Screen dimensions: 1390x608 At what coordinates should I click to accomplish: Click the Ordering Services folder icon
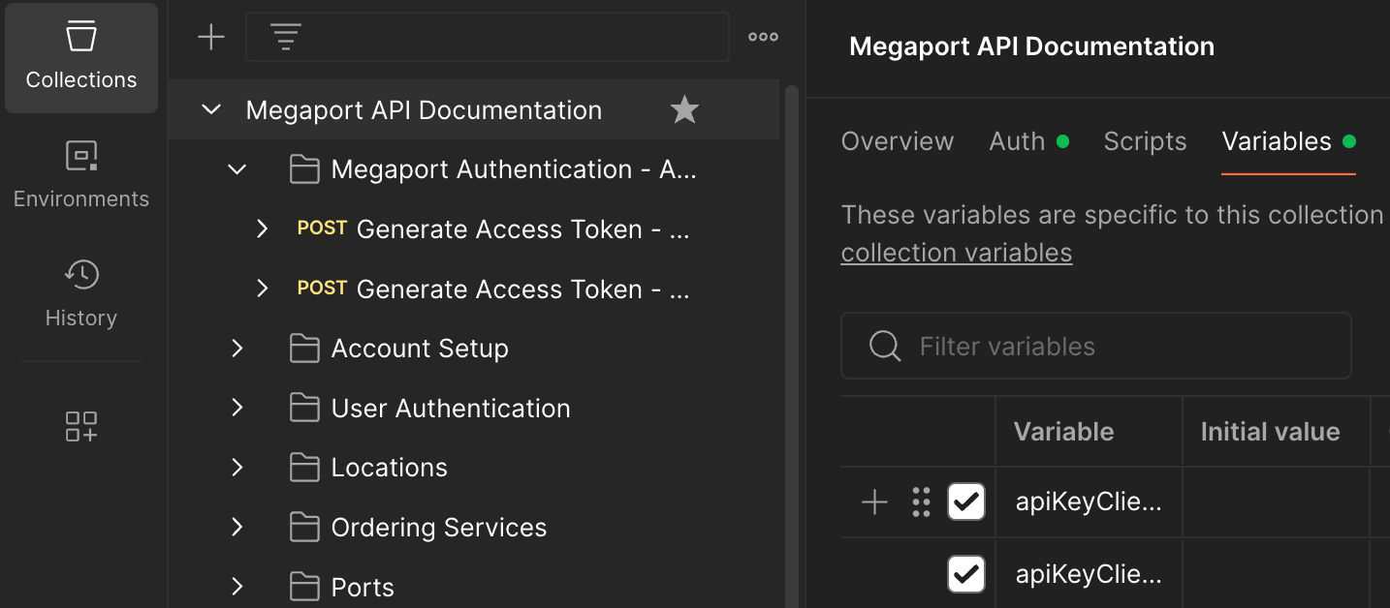pos(304,529)
